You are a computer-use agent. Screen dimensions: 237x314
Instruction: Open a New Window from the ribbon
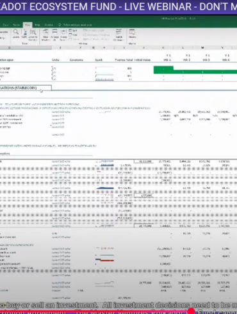[45, 35]
